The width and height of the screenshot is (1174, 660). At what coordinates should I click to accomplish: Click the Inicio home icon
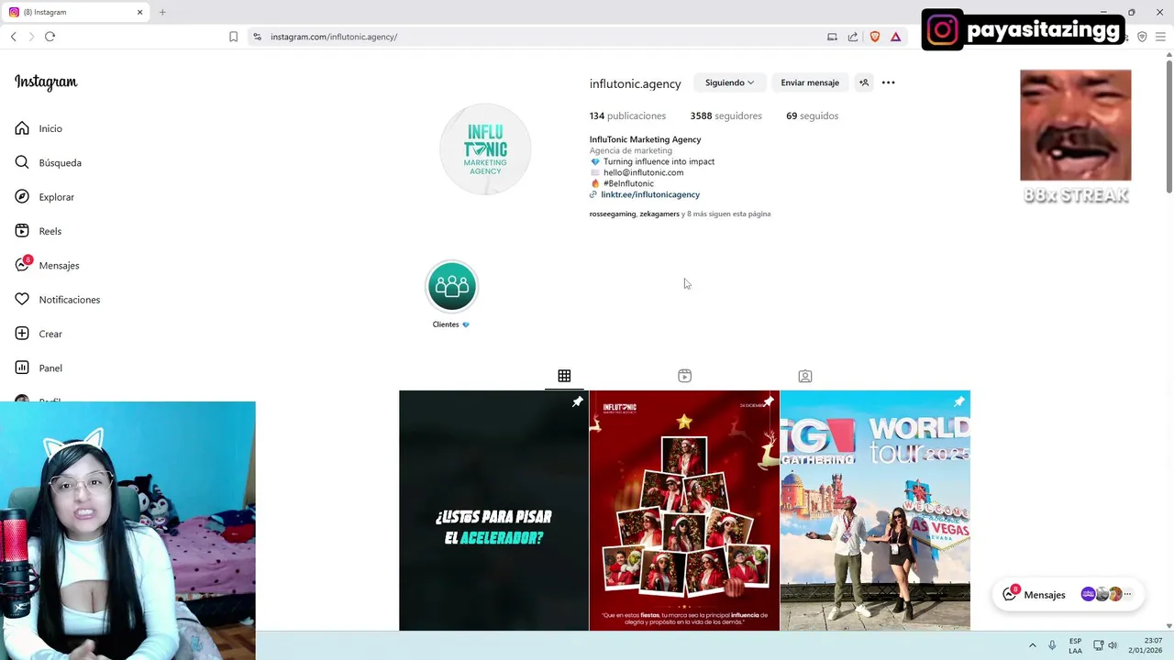coord(22,128)
